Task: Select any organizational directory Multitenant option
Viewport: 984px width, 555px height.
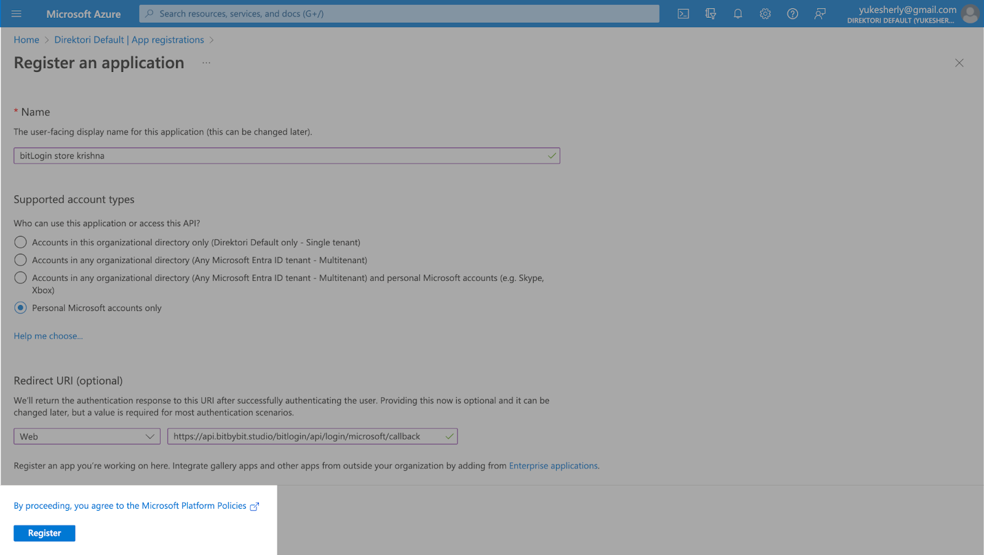Action: coord(20,260)
